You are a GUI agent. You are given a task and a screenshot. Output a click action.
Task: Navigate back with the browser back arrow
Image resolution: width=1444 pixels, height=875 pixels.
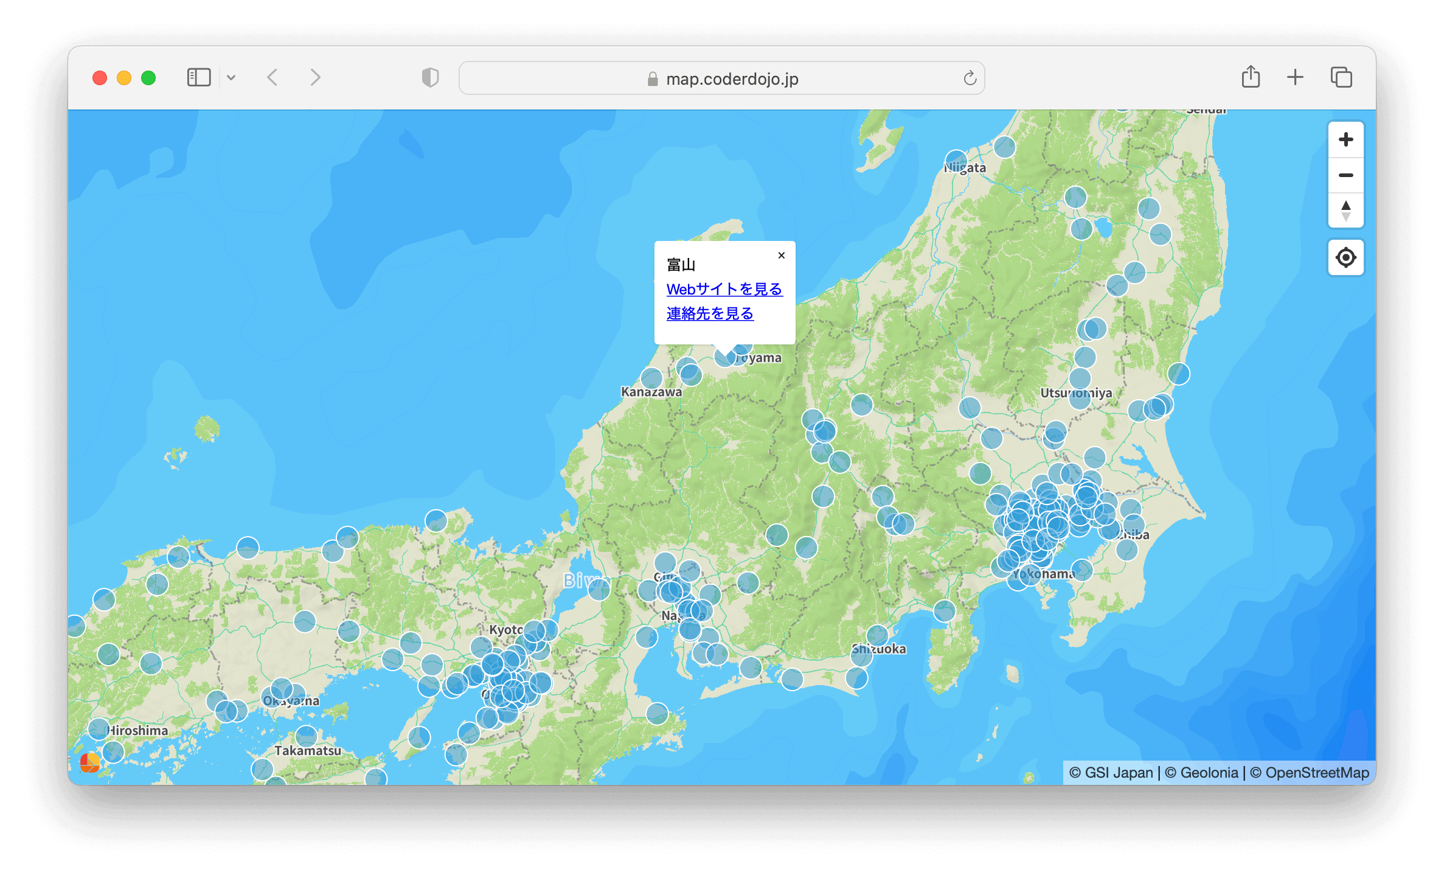273,77
